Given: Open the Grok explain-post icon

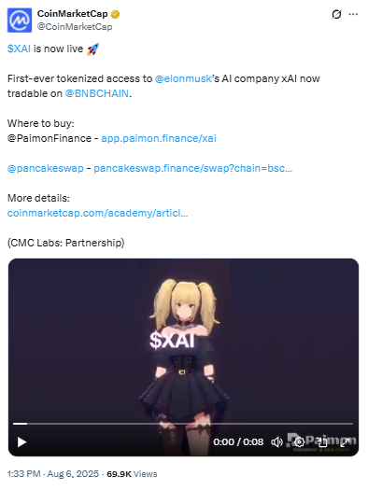Looking at the screenshot, I should [x=336, y=14].
